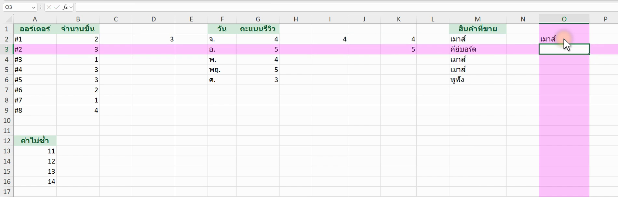Screen dimensions: 618x197
Task: Select row 12 header
Action: click(x=7, y=141)
